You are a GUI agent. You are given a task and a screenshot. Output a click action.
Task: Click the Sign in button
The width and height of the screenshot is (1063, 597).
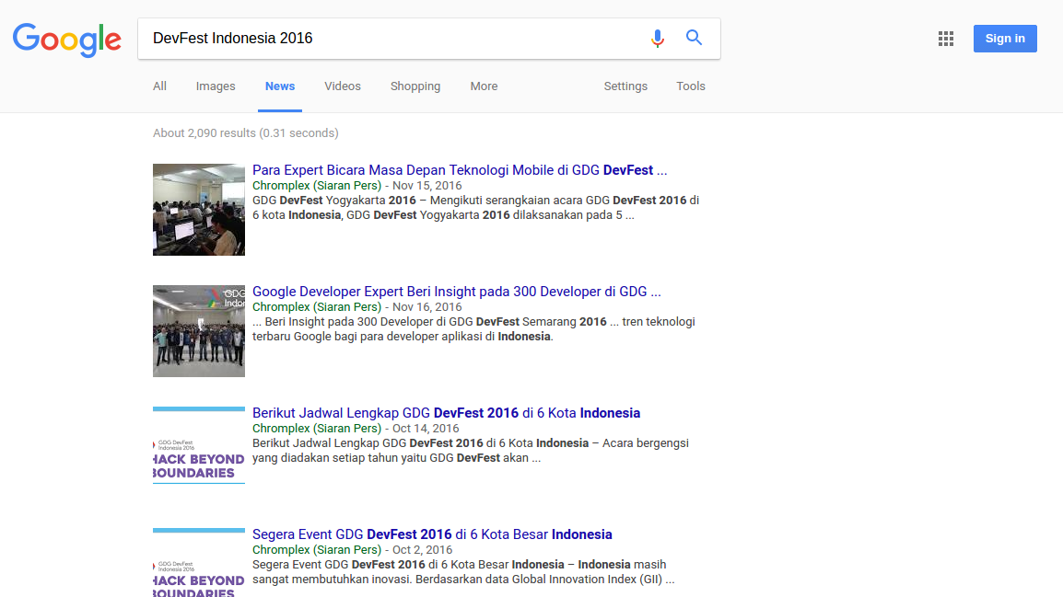pos(1005,39)
